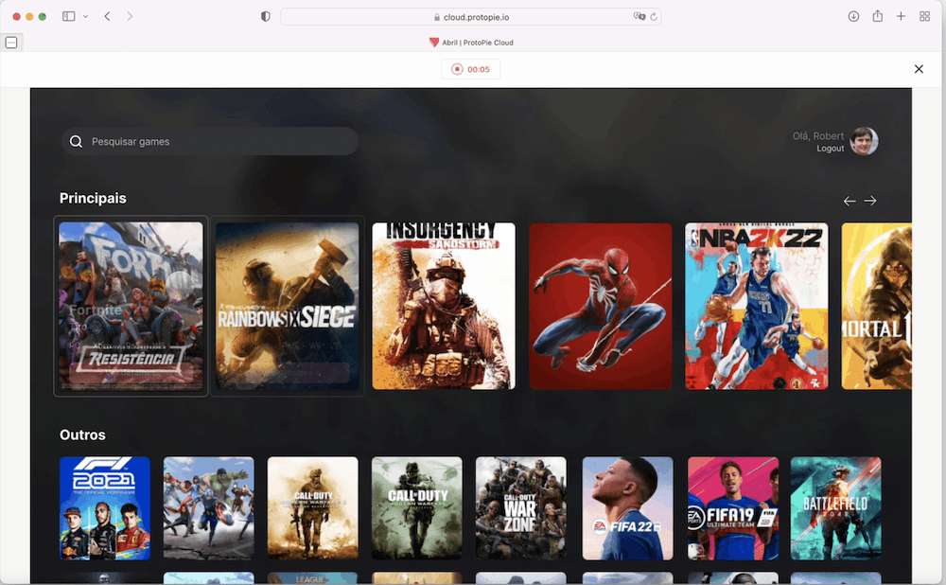
Task: Click the Principais section heading
Action: coord(93,198)
